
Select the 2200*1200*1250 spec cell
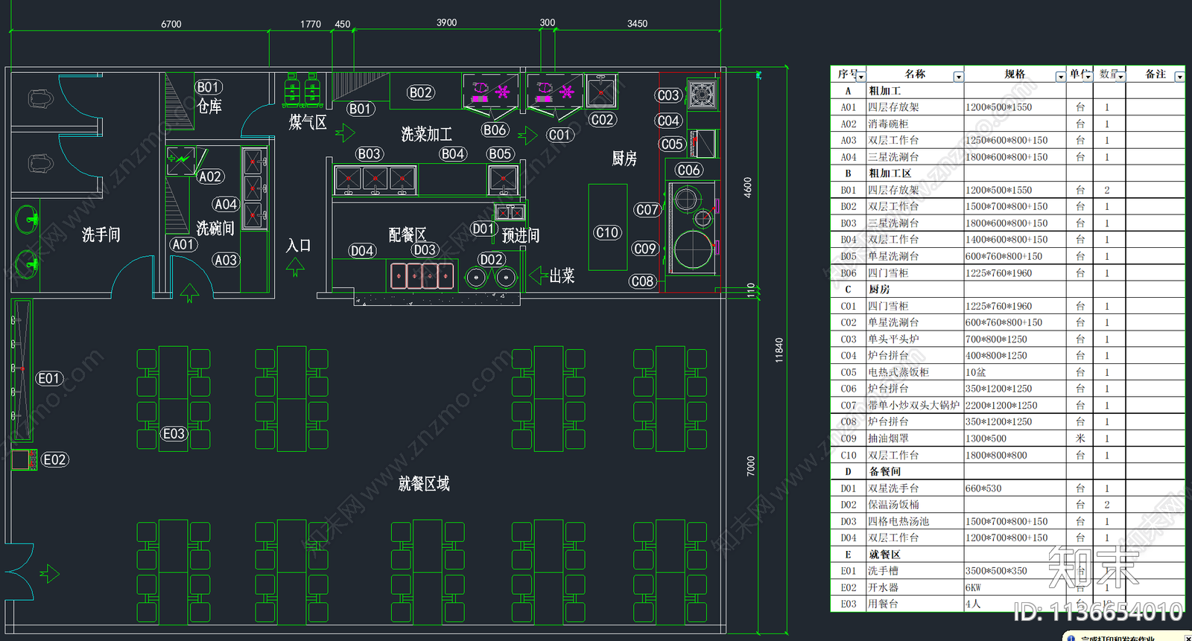(x=1015, y=405)
